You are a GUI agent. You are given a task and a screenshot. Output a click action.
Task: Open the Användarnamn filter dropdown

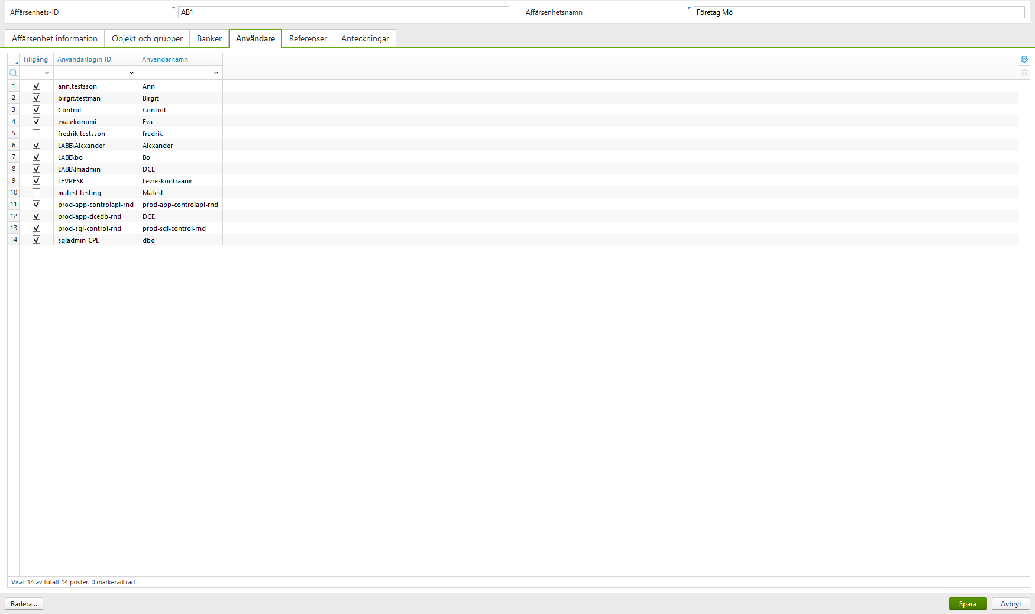[x=215, y=72]
